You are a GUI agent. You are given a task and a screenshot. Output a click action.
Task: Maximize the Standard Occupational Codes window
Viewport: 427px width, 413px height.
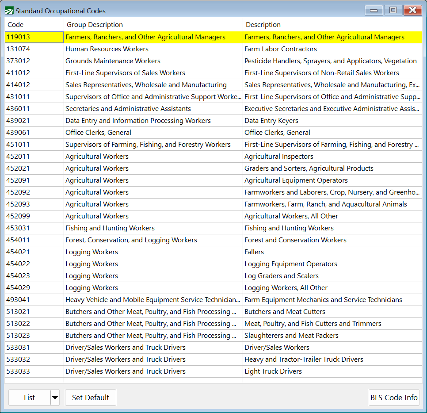(393, 10)
